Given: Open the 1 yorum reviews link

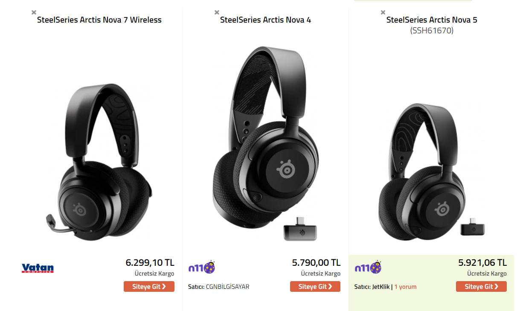Looking at the screenshot, I should point(405,287).
